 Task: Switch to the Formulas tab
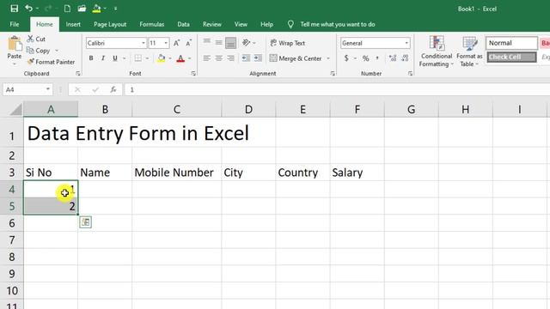pyautogui.click(x=151, y=24)
